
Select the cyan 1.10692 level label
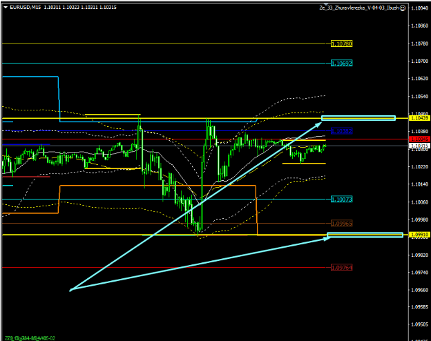[342, 63]
